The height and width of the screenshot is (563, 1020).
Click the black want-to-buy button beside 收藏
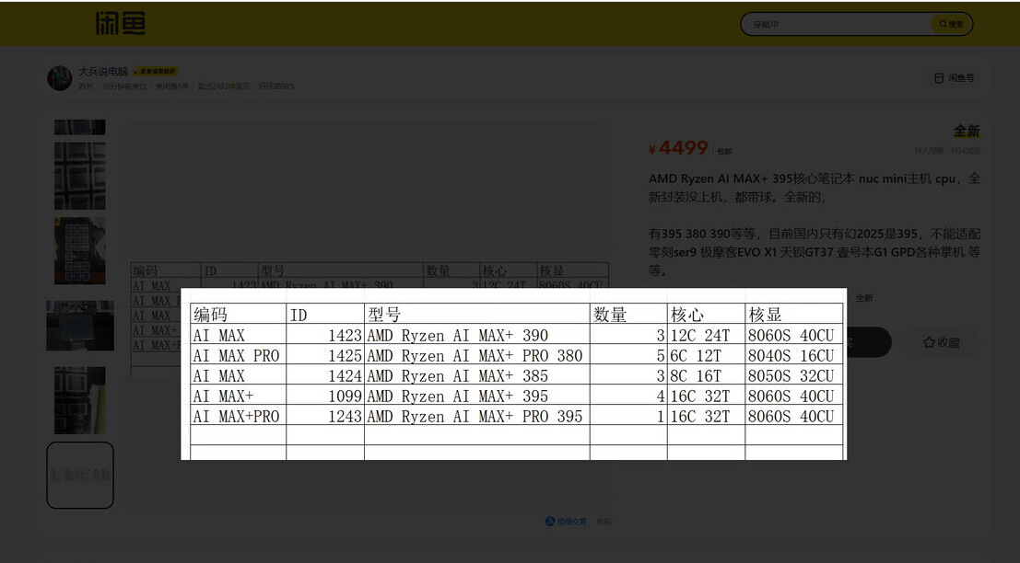(x=869, y=342)
